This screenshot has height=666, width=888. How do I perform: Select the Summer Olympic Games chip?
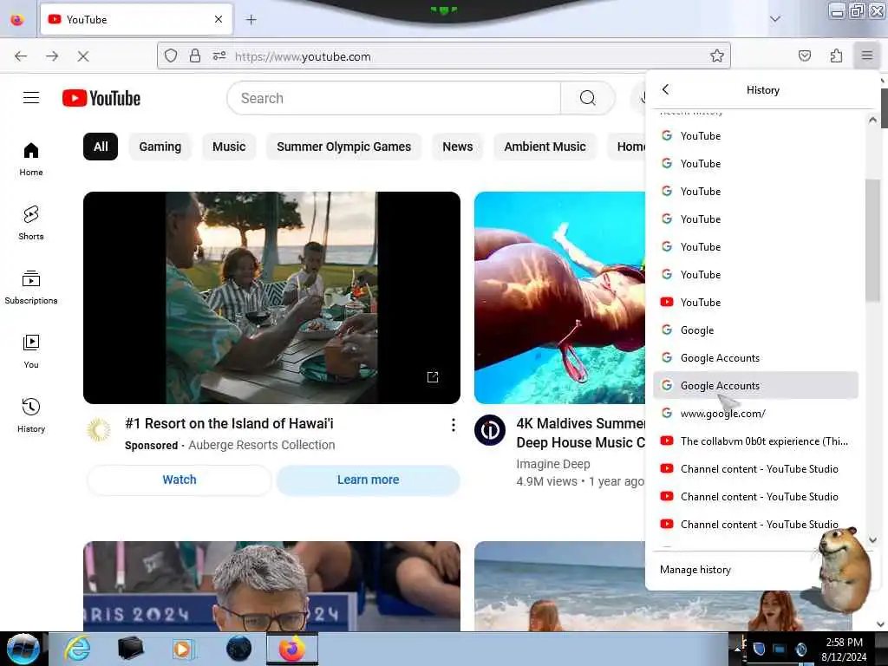(x=343, y=147)
